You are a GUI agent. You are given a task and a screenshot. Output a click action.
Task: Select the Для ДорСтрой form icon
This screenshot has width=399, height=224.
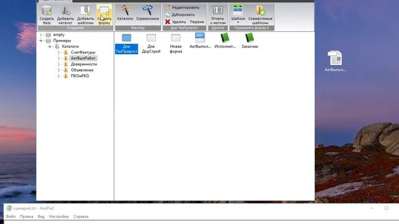151,44
